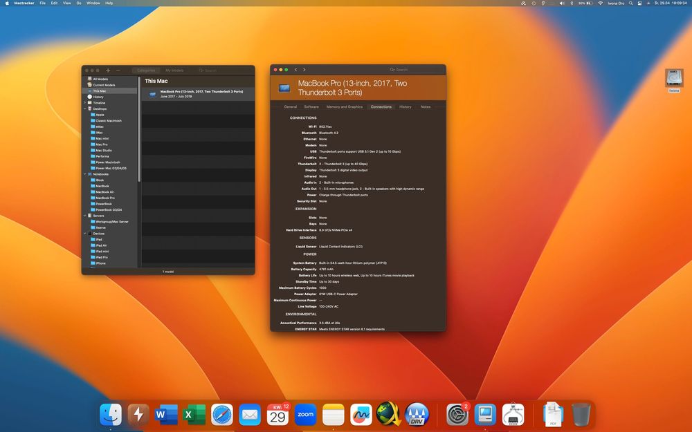Open System Settings from the Dock
This screenshot has height=432, width=692.
click(457, 414)
